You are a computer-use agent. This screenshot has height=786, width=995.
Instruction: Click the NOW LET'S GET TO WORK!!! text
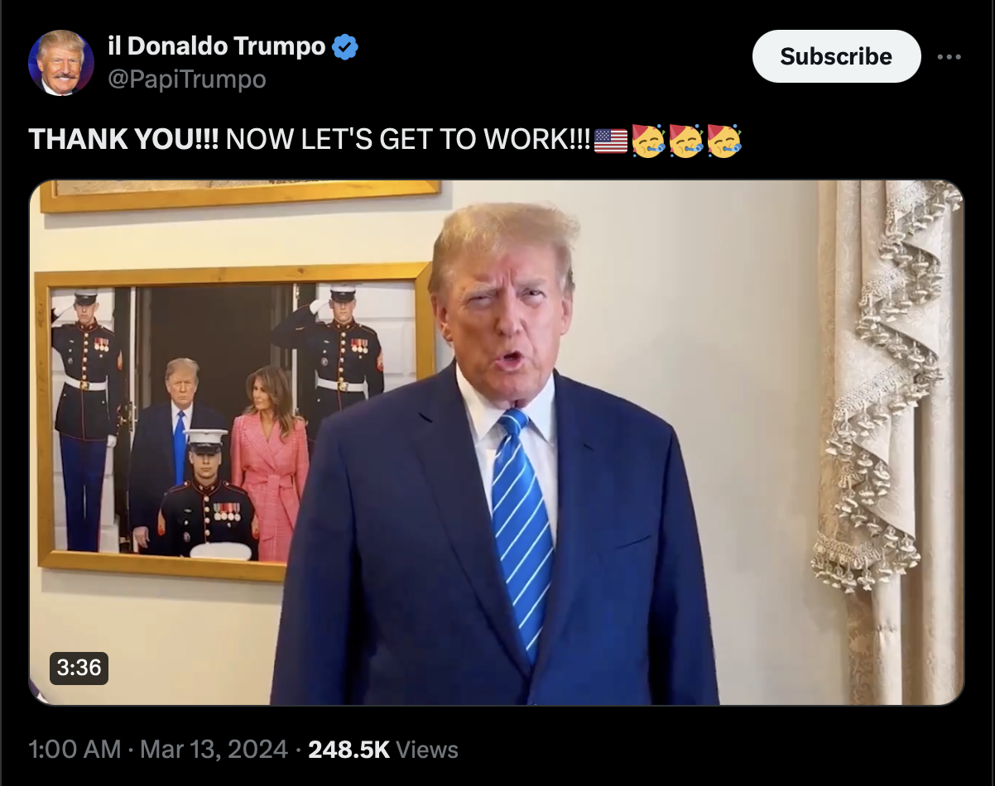click(x=409, y=140)
